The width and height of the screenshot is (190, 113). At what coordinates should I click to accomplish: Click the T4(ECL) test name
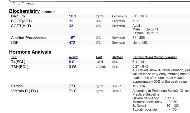pos(18,62)
